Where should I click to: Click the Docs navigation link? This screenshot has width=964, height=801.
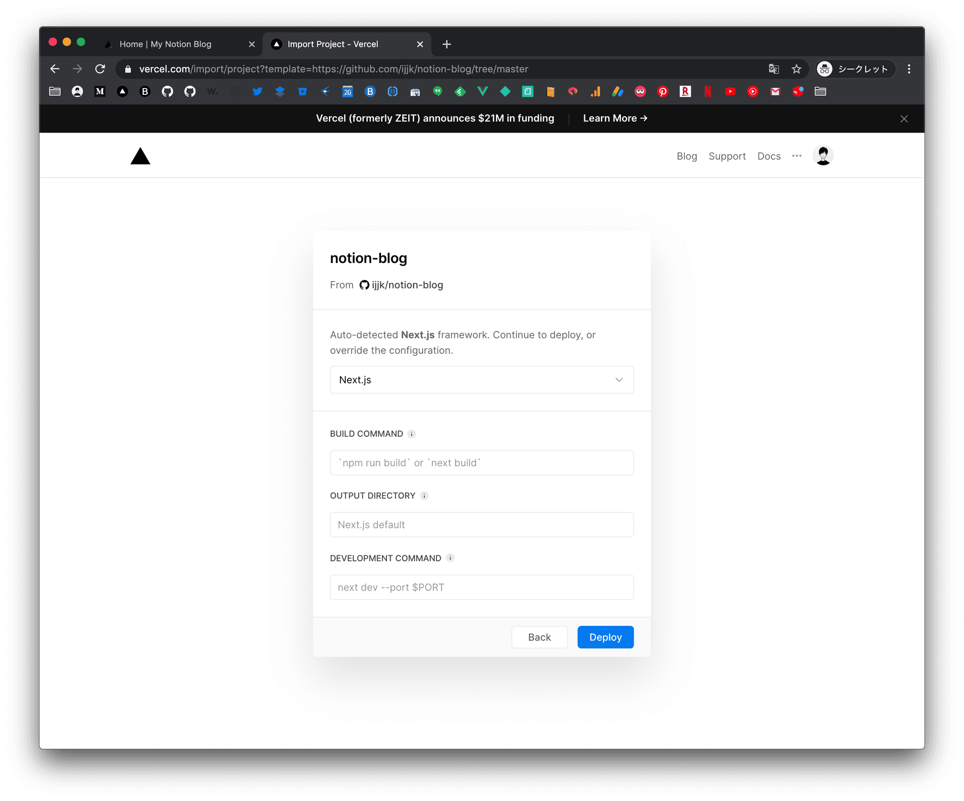[769, 156]
